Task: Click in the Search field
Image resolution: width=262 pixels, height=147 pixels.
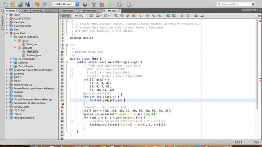Action: [x=236, y=4]
